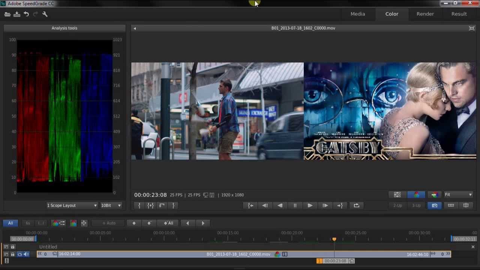
Task: Add a keyframe with the diamond button
Action: 134,223
